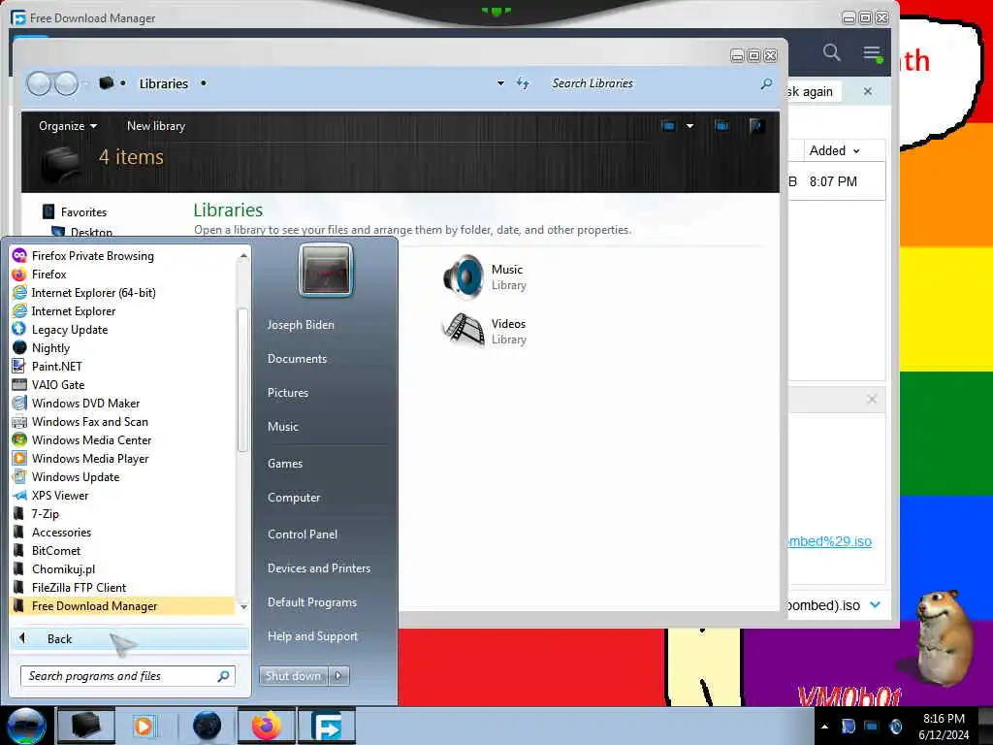Open Control Panel
The height and width of the screenshot is (745, 993).
pyautogui.click(x=303, y=534)
